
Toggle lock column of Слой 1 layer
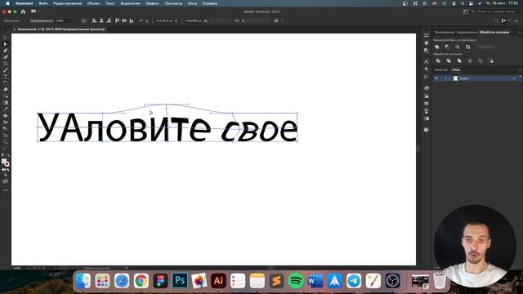(x=443, y=78)
